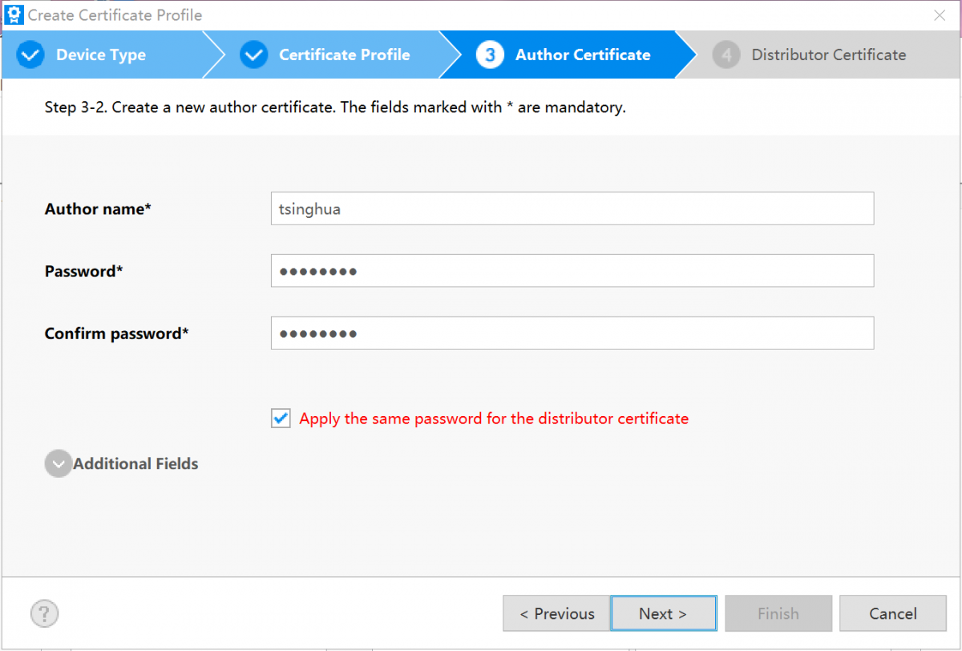Click the Certificate Manager icon in title bar
This screenshot has height=651, width=962.
[x=14, y=14]
